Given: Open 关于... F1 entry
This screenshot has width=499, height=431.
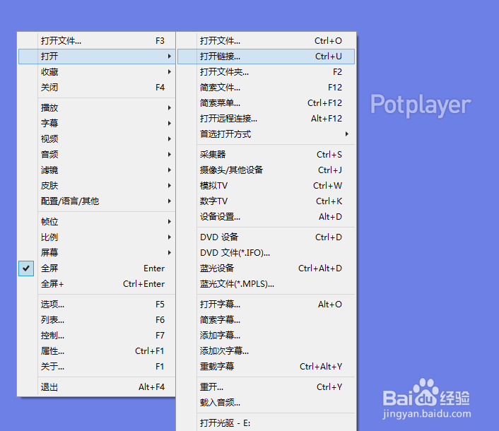Looking at the screenshot, I should [x=97, y=367].
